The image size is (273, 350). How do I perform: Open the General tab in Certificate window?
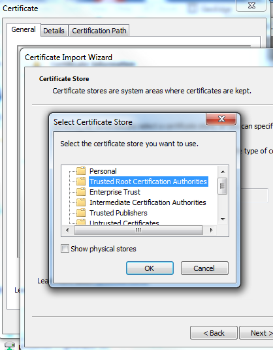click(x=24, y=29)
